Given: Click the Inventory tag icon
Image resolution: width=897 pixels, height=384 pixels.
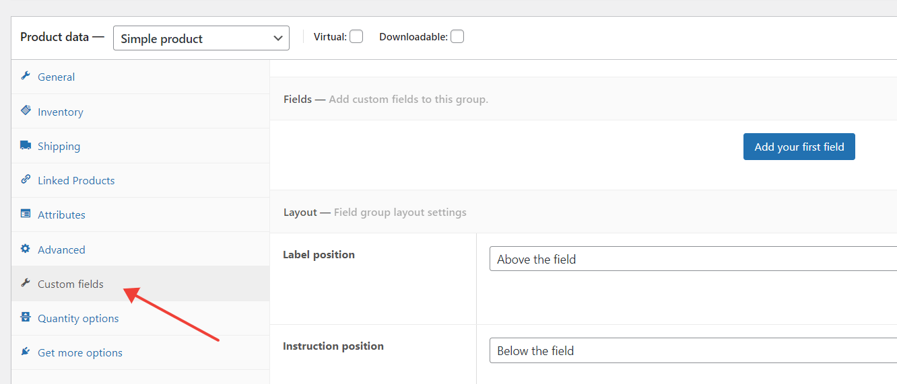Looking at the screenshot, I should coord(26,110).
